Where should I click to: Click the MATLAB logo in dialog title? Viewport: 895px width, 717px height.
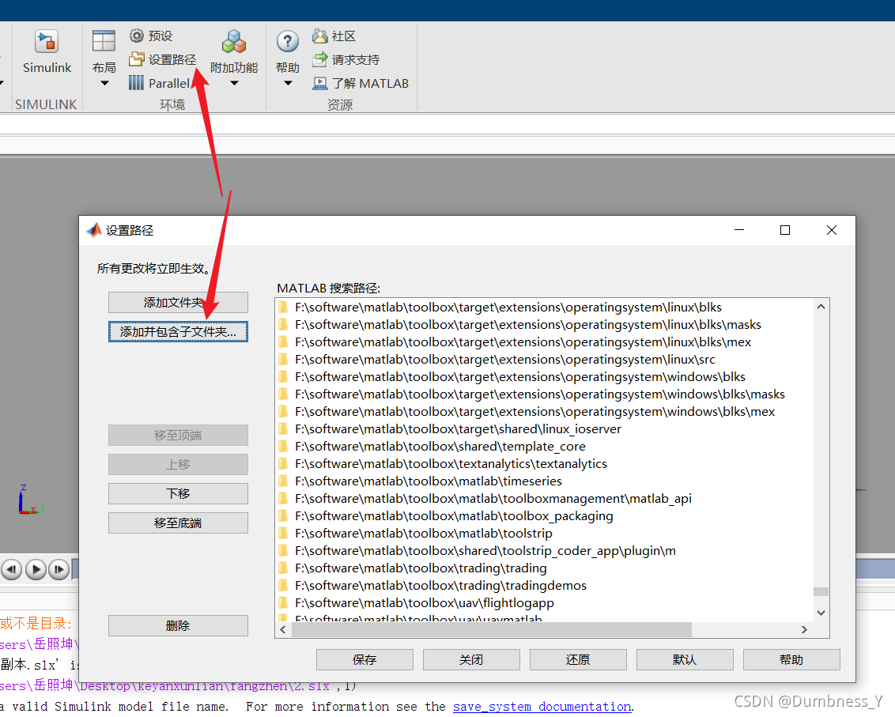coord(94,230)
